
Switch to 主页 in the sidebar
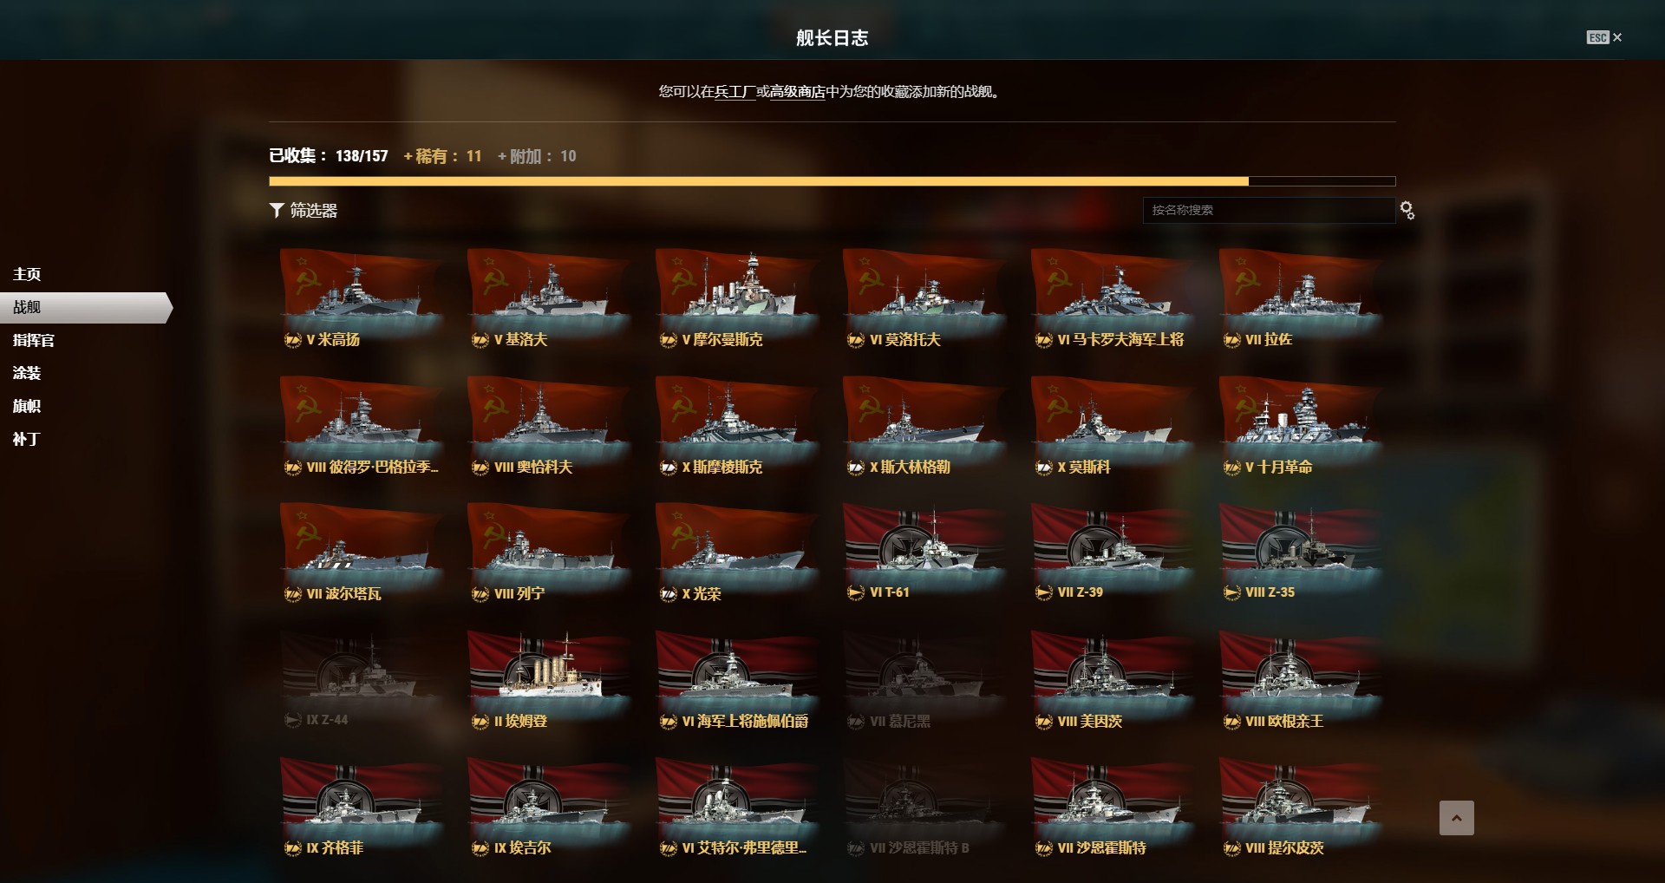27,274
